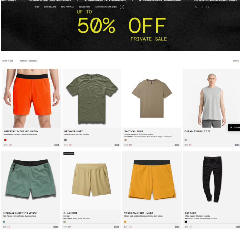Open the Collections menu item
Viewport: 240px width, 230px height.
pos(84,7)
